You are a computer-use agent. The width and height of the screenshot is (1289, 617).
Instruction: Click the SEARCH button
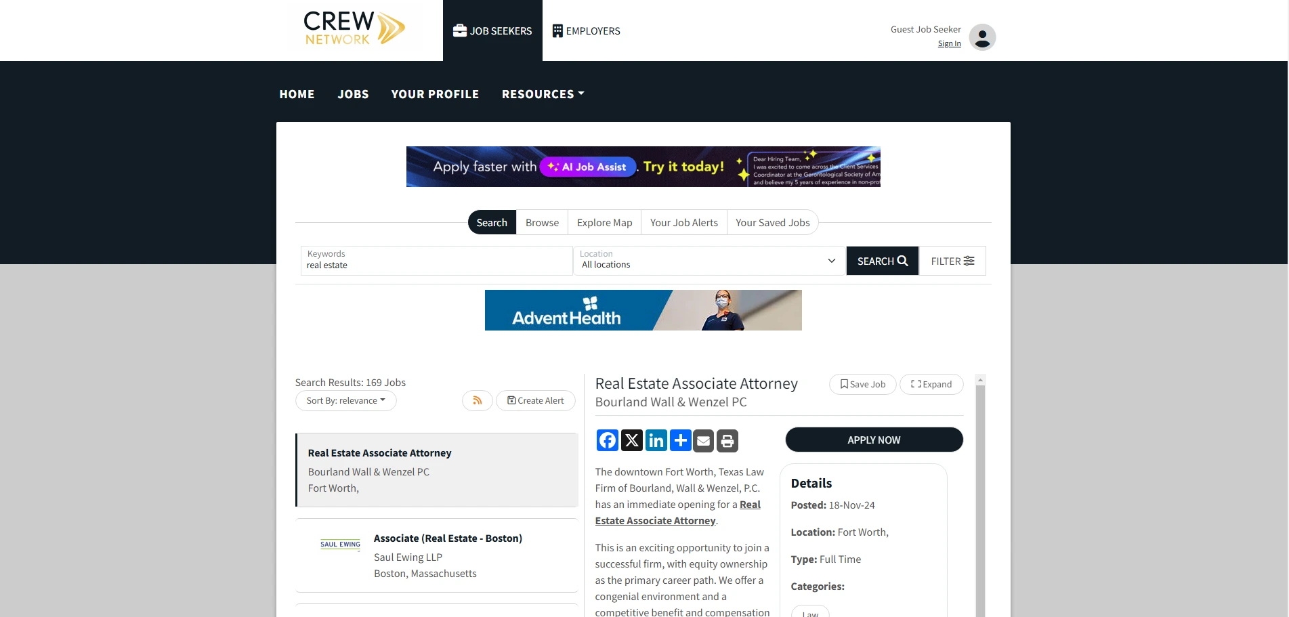(882, 261)
